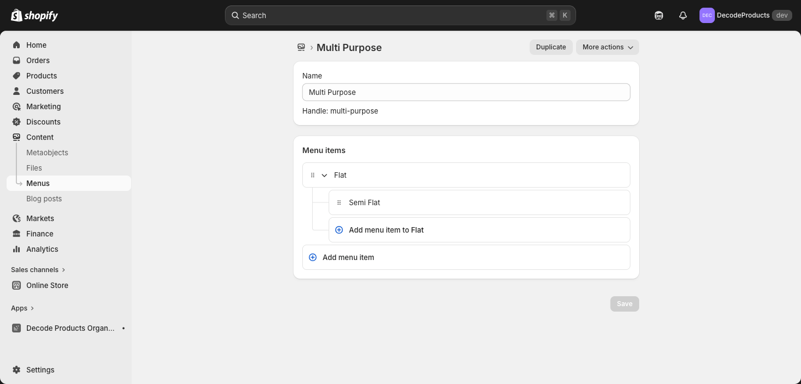Click the drag handle beside Flat
Image resolution: width=801 pixels, height=384 pixels.
point(313,175)
